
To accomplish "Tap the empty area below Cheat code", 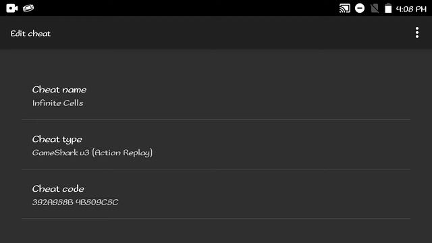I will coord(216,232).
